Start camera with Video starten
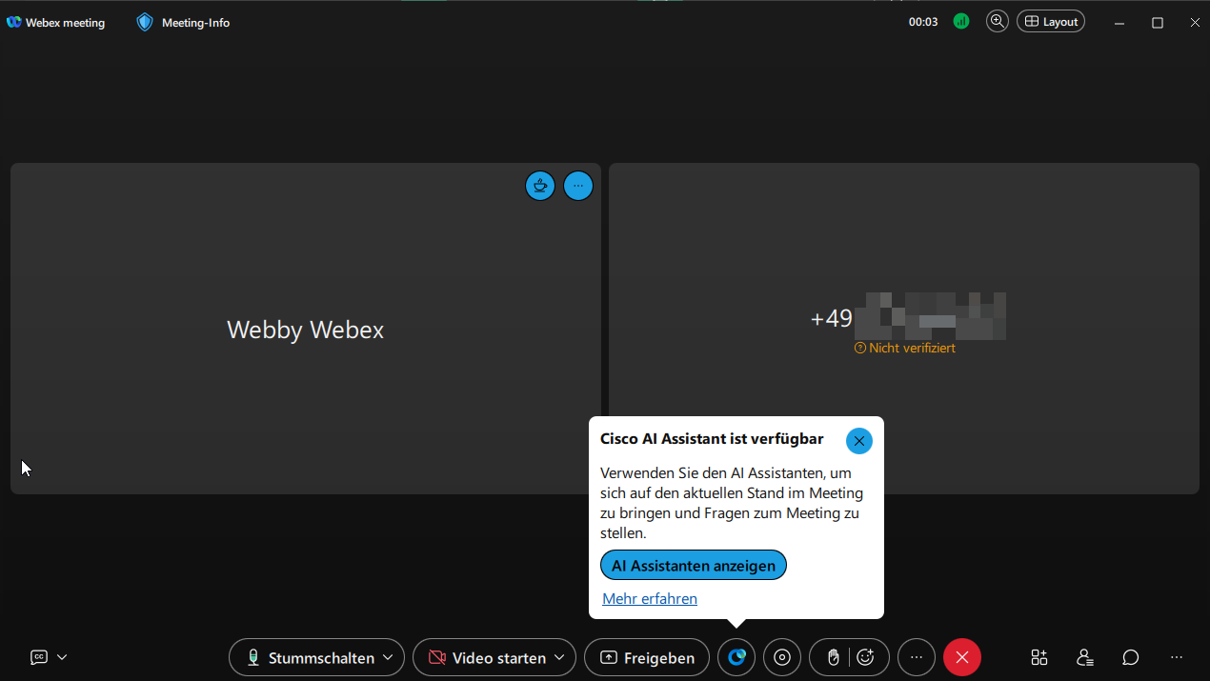This screenshot has height=681, width=1210. (x=486, y=657)
